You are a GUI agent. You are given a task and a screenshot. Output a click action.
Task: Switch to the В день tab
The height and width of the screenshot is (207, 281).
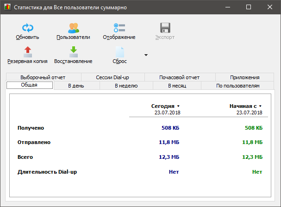coord(76,86)
